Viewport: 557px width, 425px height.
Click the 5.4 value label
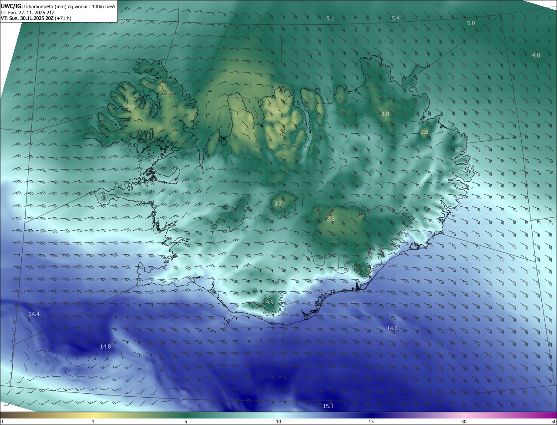[396, 18]
